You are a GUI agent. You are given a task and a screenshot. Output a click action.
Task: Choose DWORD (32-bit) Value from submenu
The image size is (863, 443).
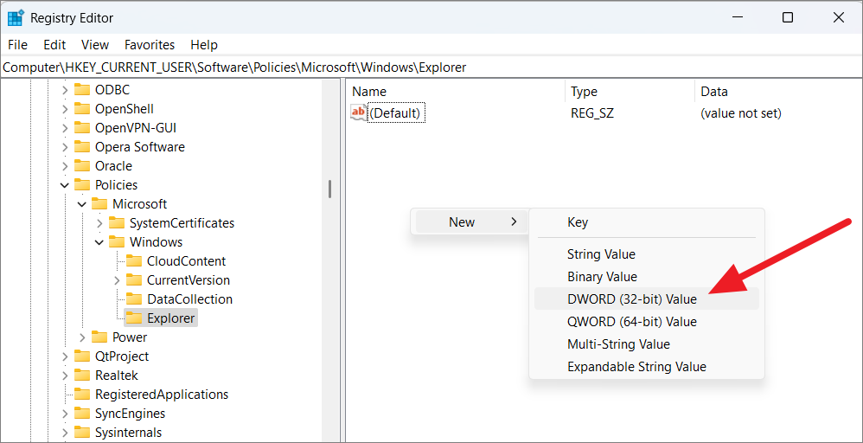click(631, 299)
